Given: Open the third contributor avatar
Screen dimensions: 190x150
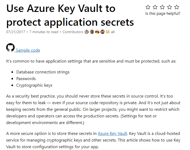Looking at the screenshot, I should pyautogui.click(x=97, y=32).
